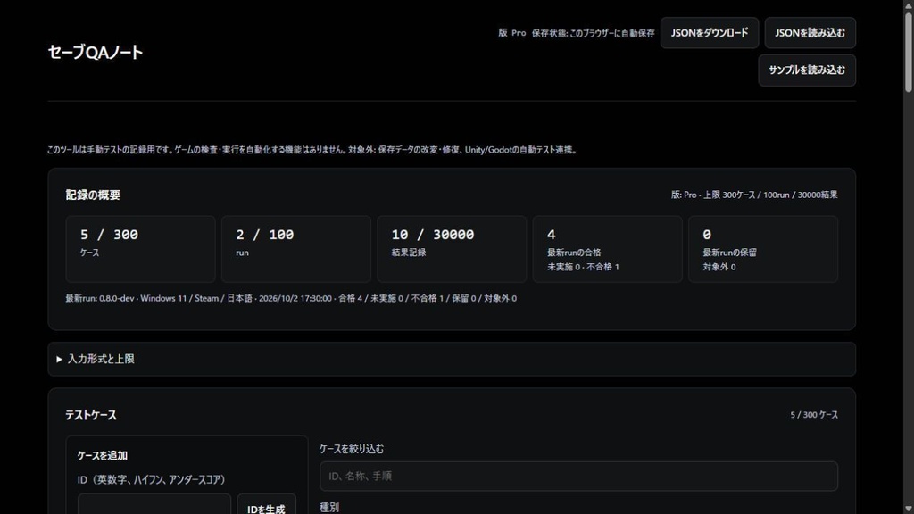Click the scrollbar down arrow

(908, 509)
